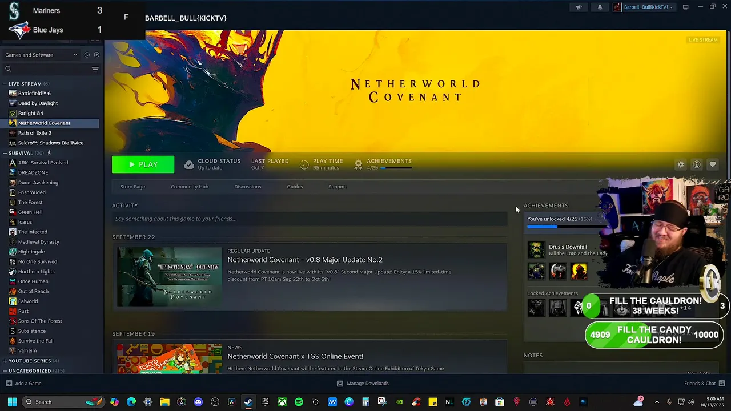Click the game info icon

pyautogui.click(x=697, y=164)
